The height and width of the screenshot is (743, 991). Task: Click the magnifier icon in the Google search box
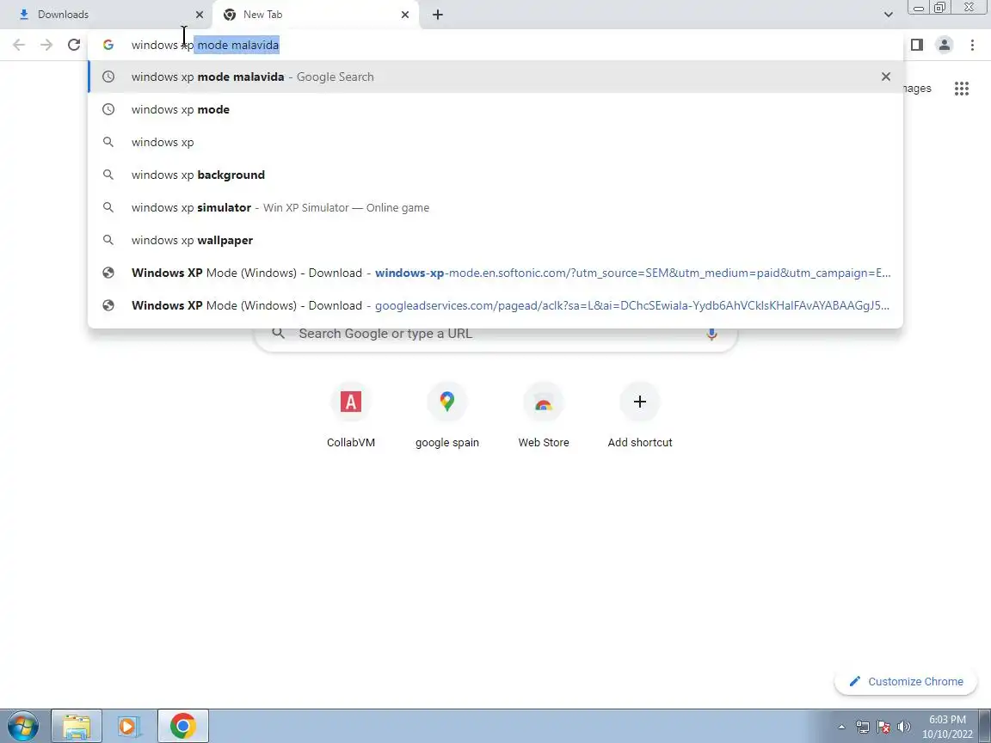[x=278, y=333]
